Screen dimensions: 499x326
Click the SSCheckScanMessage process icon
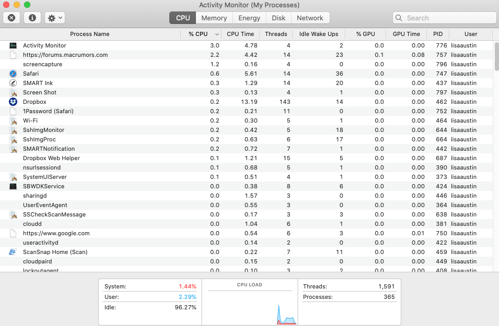pos(13,214)
